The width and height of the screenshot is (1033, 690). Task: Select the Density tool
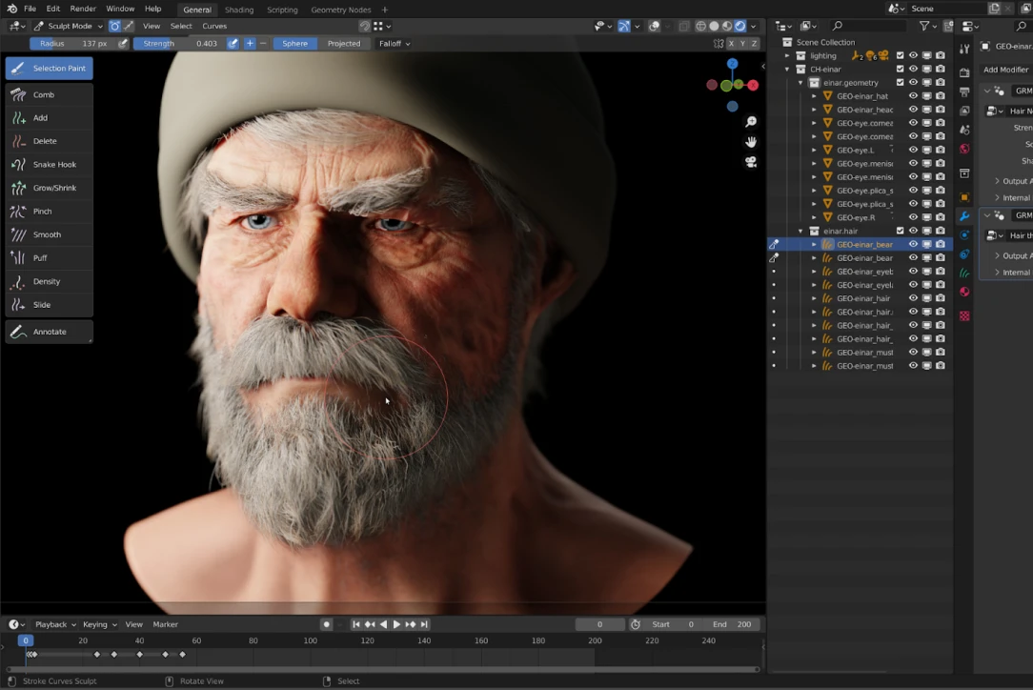click(46, 281)
